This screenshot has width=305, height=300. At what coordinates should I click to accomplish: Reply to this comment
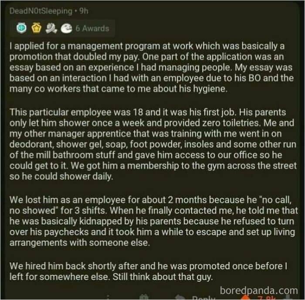203,298
